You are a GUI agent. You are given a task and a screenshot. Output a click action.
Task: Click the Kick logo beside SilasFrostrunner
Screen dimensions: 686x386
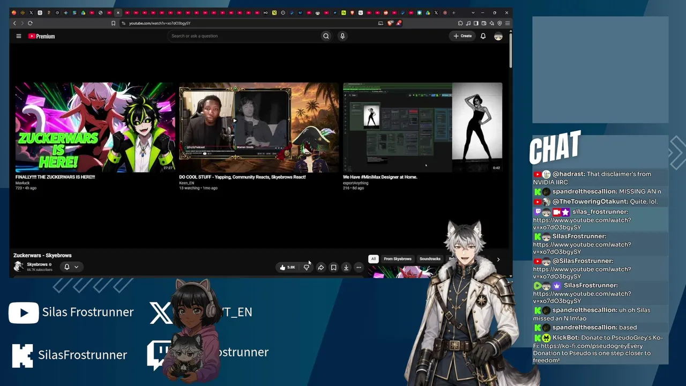(23, 355)
